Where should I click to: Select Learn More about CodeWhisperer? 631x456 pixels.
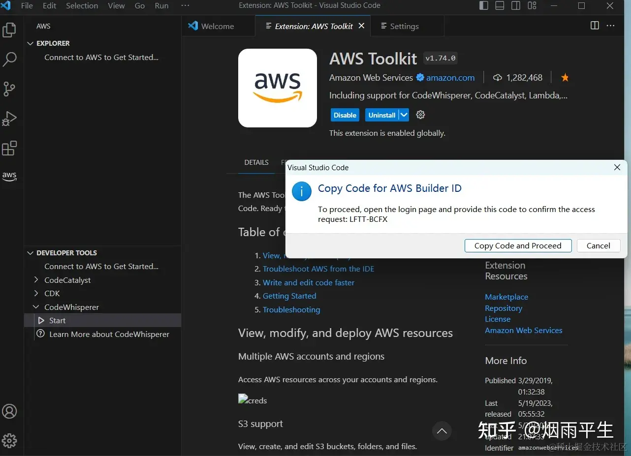pos(109,334)
